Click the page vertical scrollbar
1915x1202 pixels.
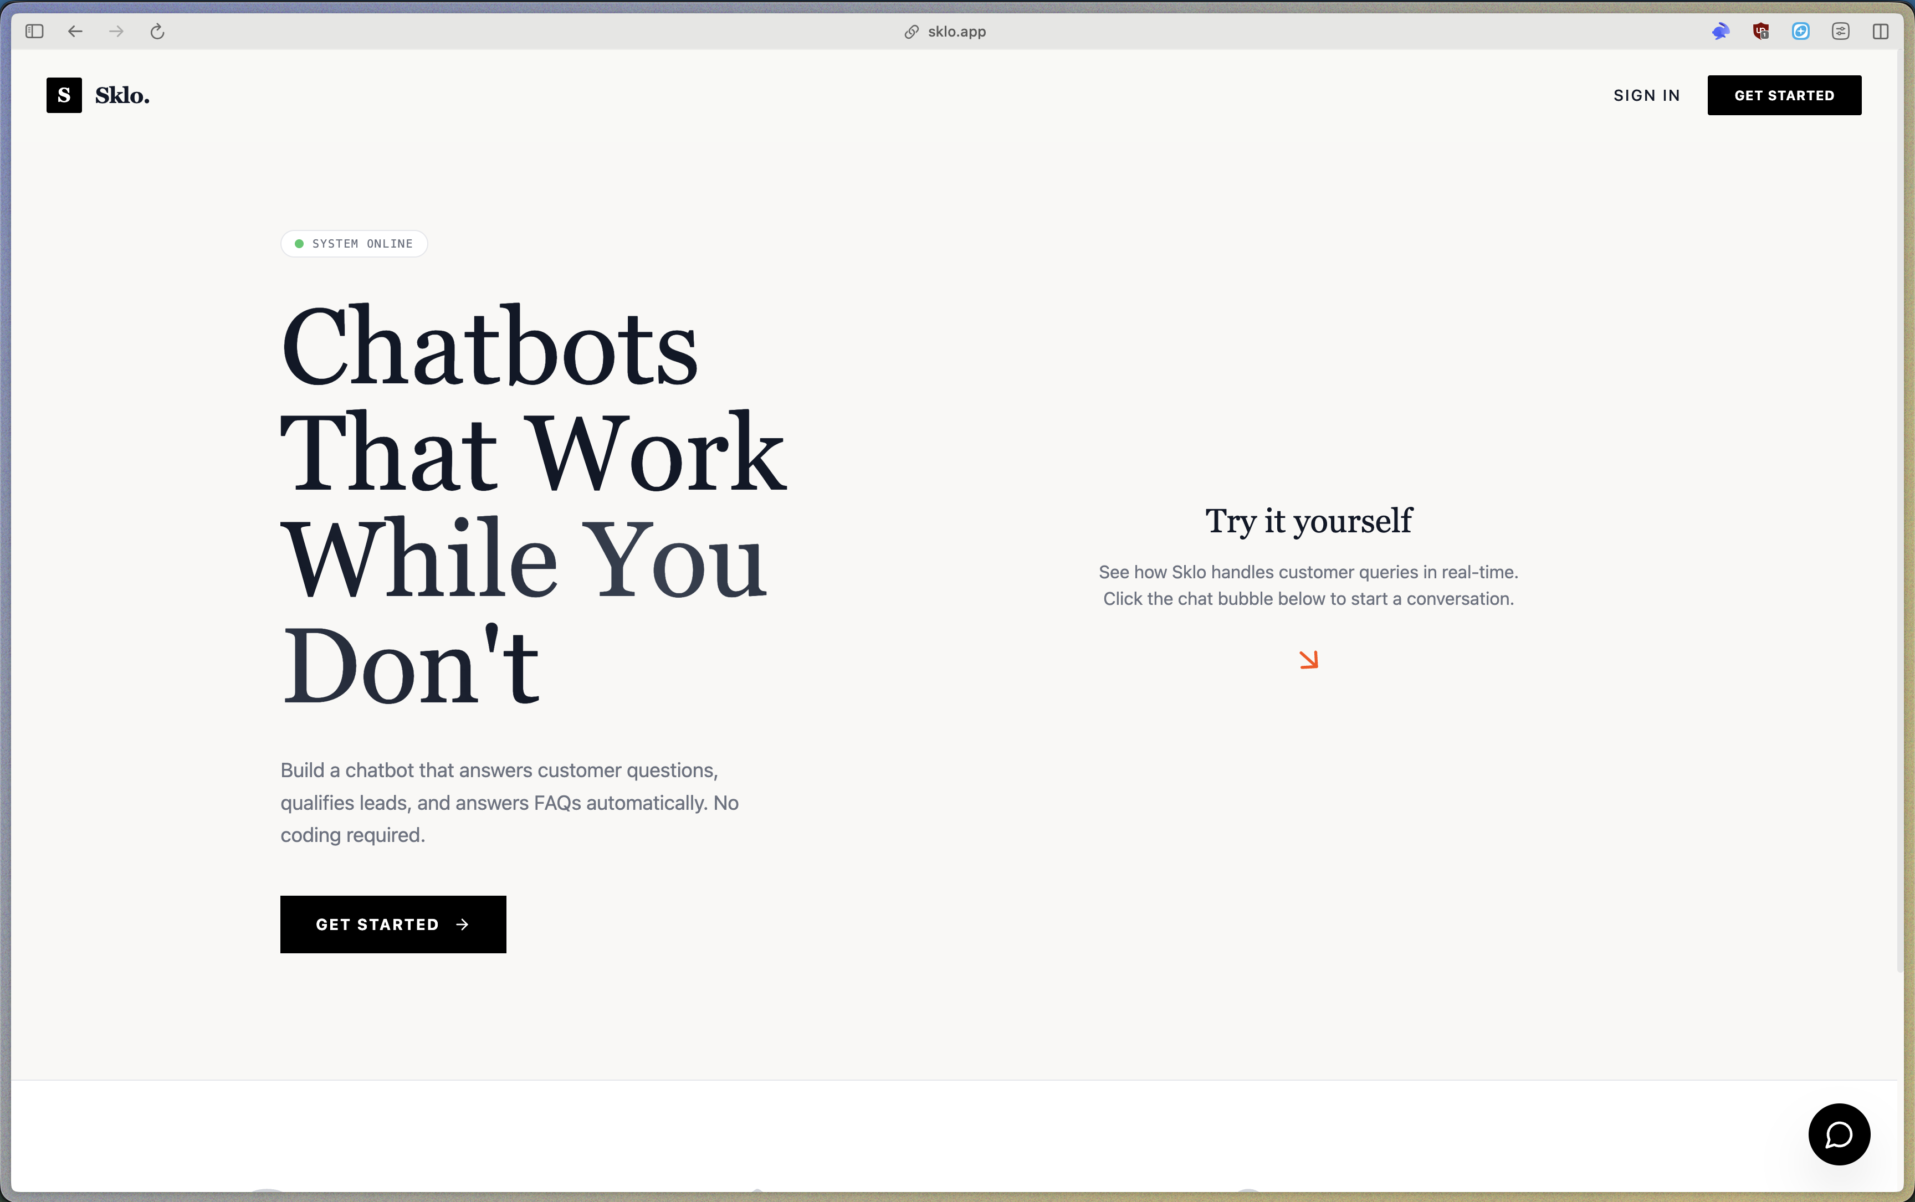(x=1900, y=509)
